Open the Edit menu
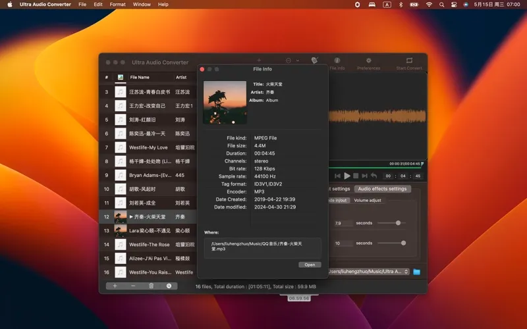The width and height of the screenshot is (527, 329). coord(98,5)
